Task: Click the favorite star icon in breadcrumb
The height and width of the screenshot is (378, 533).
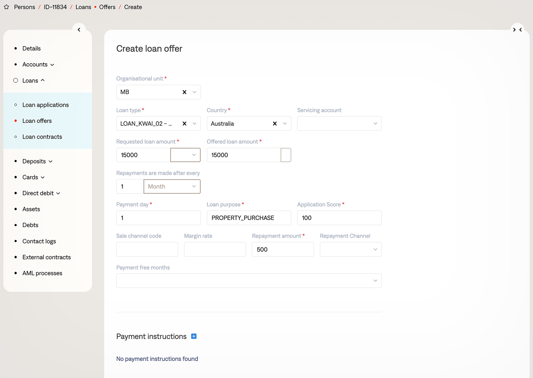Action: click(6, 7)
